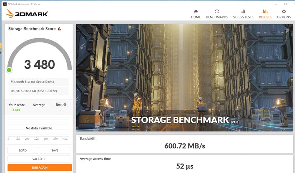This screenshot has width=295, height=173.
Task: Click the green dot on the score gauge
Action: pyautogui.click(x=9, y=70)
